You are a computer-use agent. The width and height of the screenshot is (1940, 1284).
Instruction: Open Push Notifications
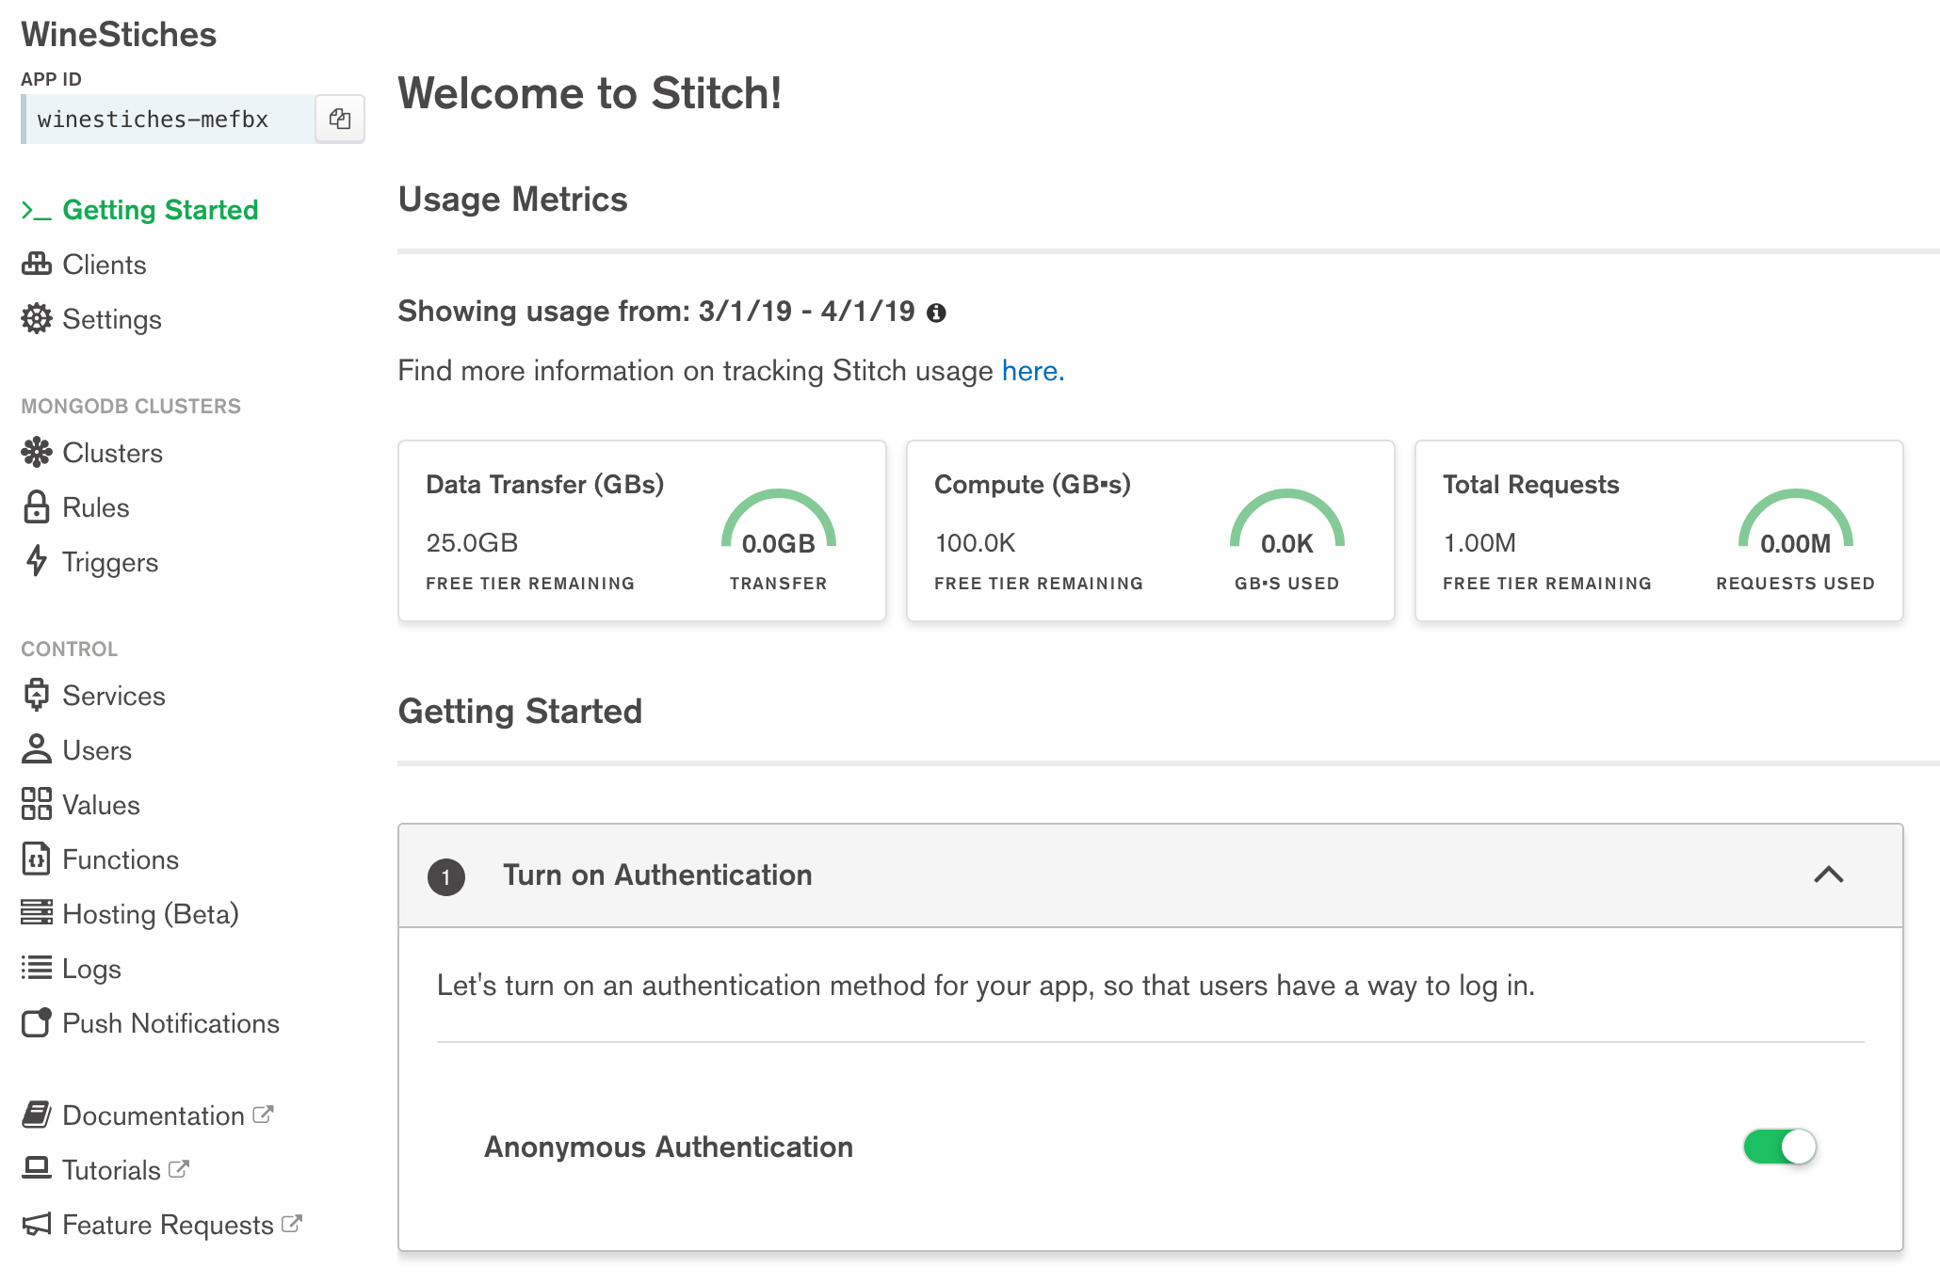(x=170, y=1023)
